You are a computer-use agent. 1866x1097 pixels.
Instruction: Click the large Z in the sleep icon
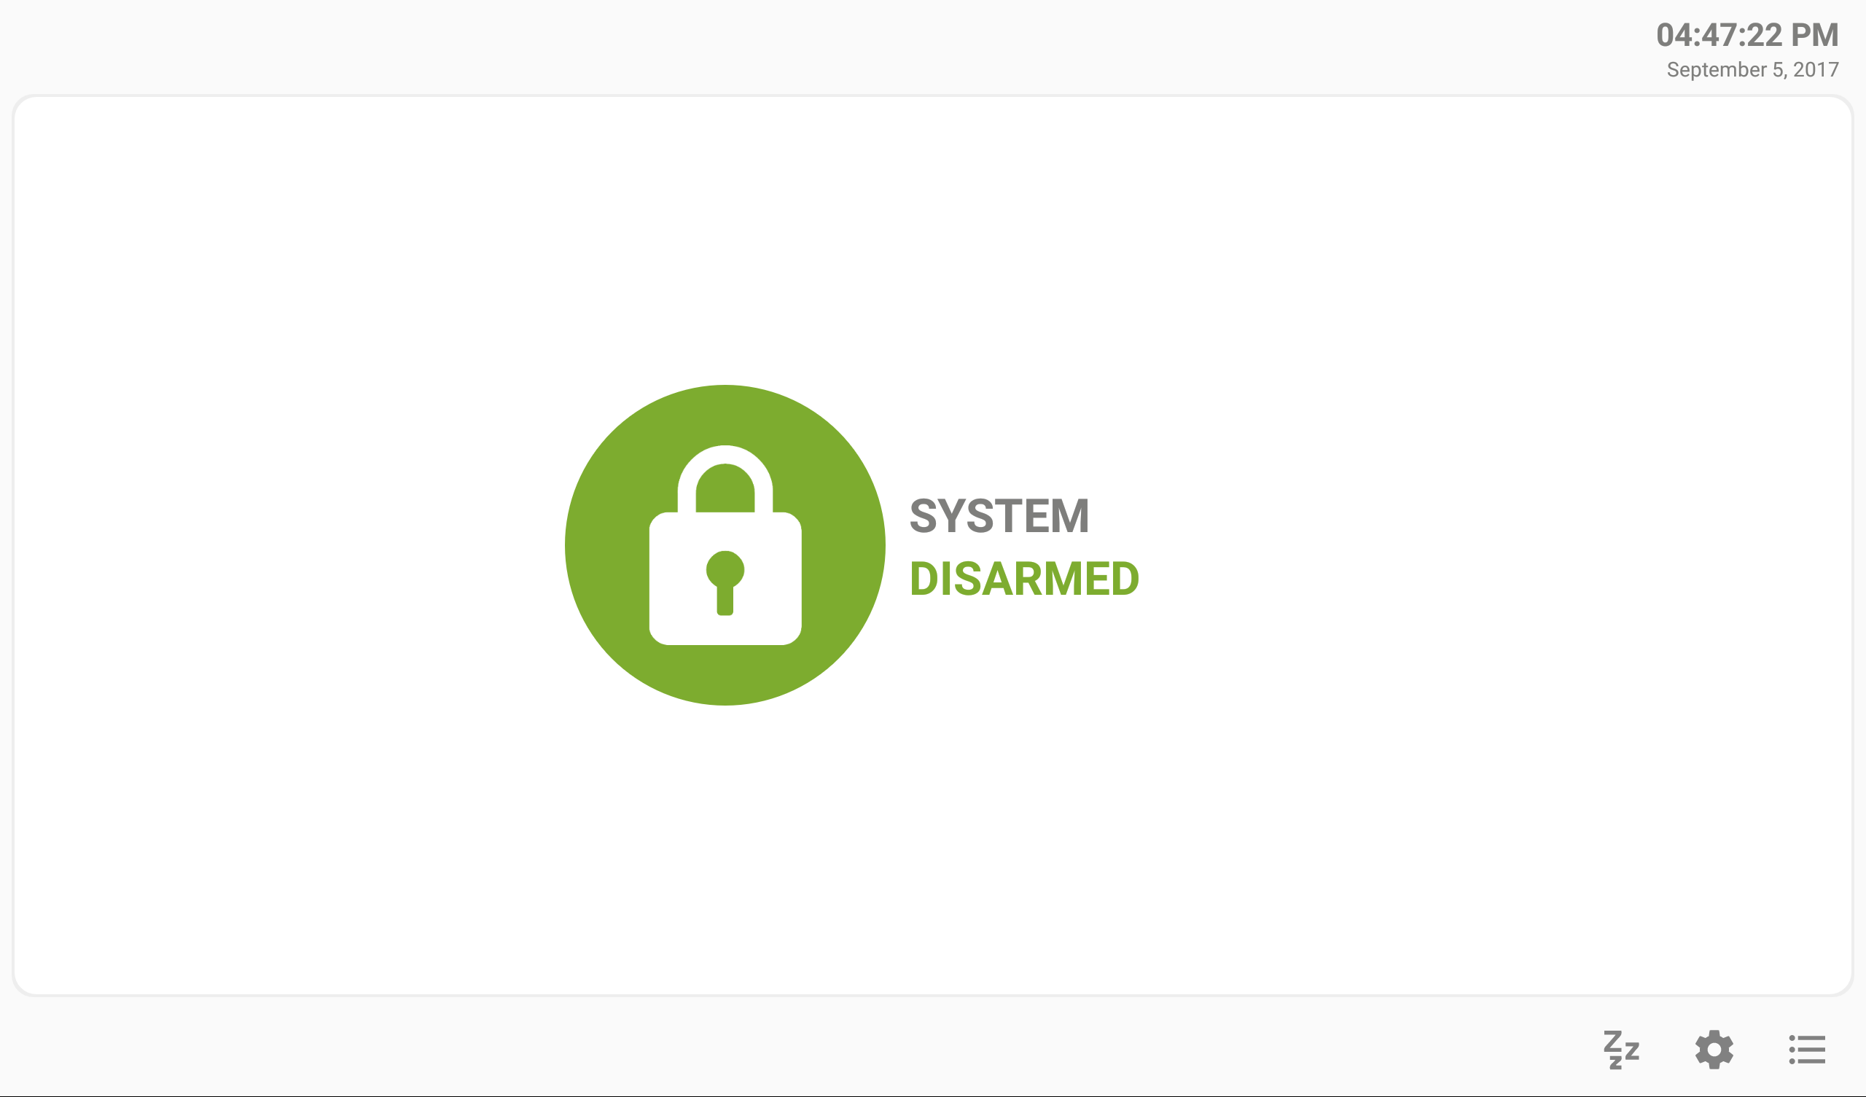point(1614,1040)
